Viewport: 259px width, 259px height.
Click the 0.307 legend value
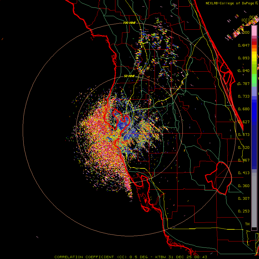(x=244, y=198)
